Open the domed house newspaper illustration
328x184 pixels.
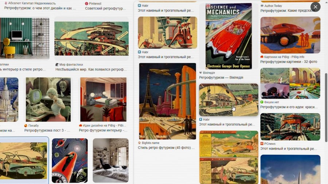[229, 100]
